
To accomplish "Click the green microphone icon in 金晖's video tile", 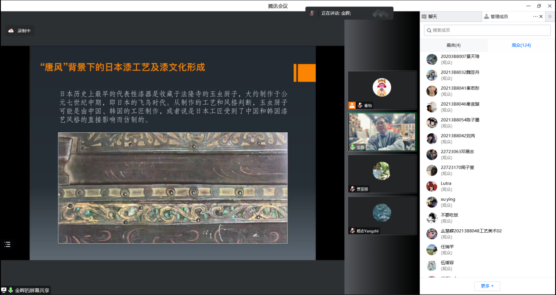I will 352,147.
